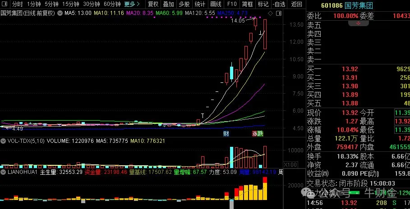This screenshot has height=209, width=410.
Task: Toggle 复权 price adjustment
Action: coord(153,5)
